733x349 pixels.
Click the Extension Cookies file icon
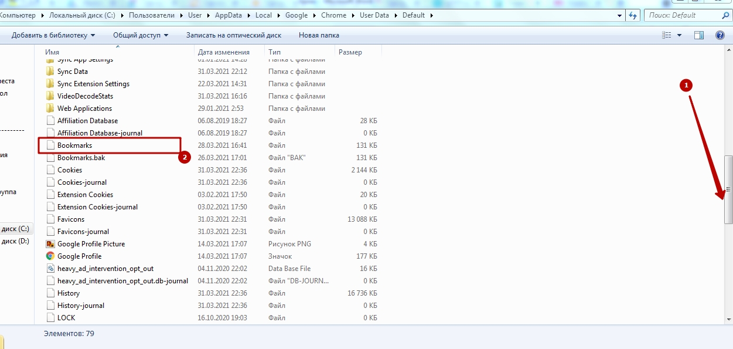[x=50, y=195]
